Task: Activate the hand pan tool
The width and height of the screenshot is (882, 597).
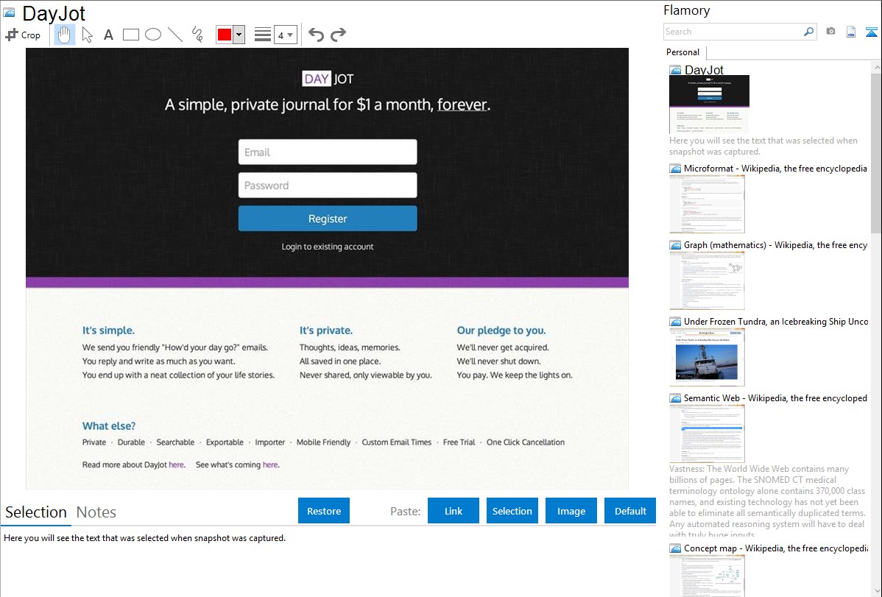Action: pyautogui.click(x=64, y=35)
